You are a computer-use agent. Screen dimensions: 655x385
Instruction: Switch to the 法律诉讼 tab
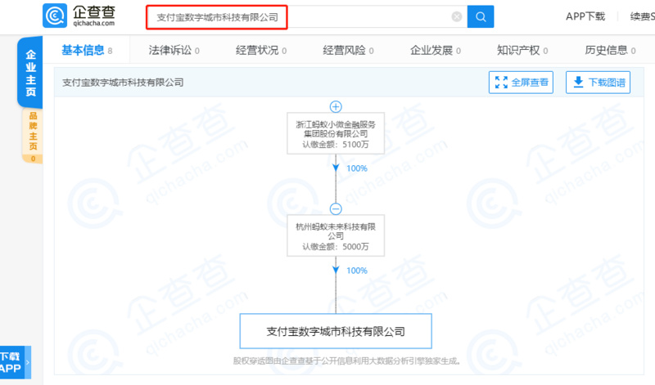(174, 51)
